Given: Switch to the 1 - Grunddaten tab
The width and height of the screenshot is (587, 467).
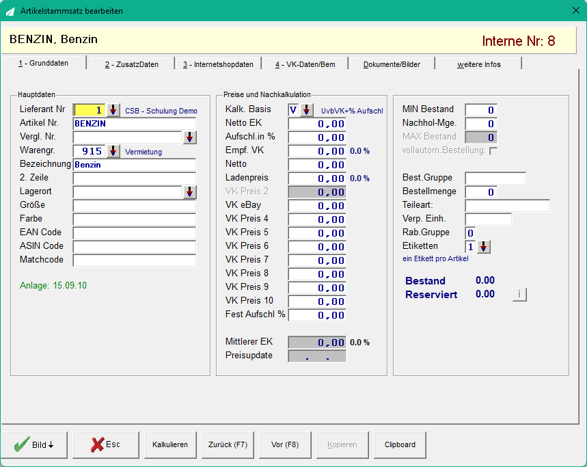Looking at the screenshot, I should pos(44,63).
